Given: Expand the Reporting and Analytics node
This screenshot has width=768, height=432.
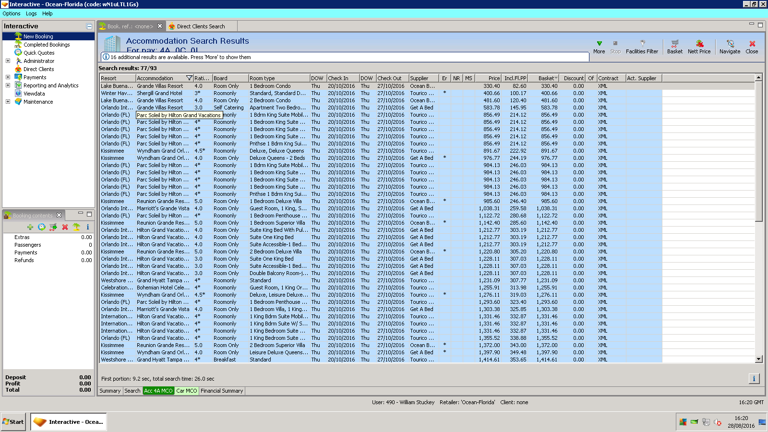Looking at the screenshot, I should pos(8,85).
